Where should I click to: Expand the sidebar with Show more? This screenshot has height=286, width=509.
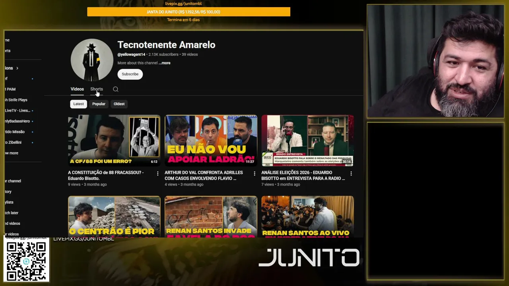(12, 153)
